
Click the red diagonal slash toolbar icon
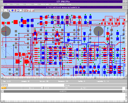pyautogui.click(x=33, y=11)
